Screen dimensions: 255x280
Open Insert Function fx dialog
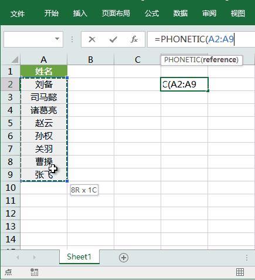134,39
